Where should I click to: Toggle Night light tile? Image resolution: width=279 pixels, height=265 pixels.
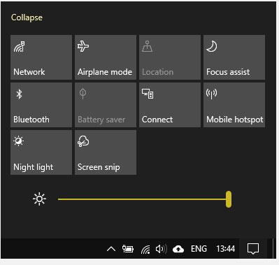pos(41,152)
